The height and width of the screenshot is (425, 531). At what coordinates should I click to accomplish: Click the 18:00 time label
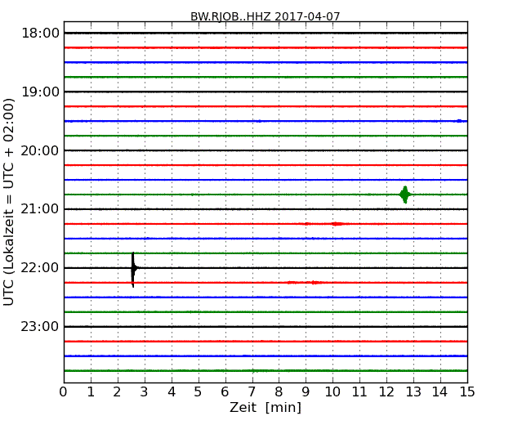click(40, 34)
